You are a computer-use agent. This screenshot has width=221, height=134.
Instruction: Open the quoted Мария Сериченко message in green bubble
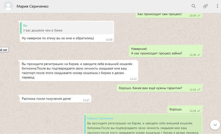coord(143,124)
